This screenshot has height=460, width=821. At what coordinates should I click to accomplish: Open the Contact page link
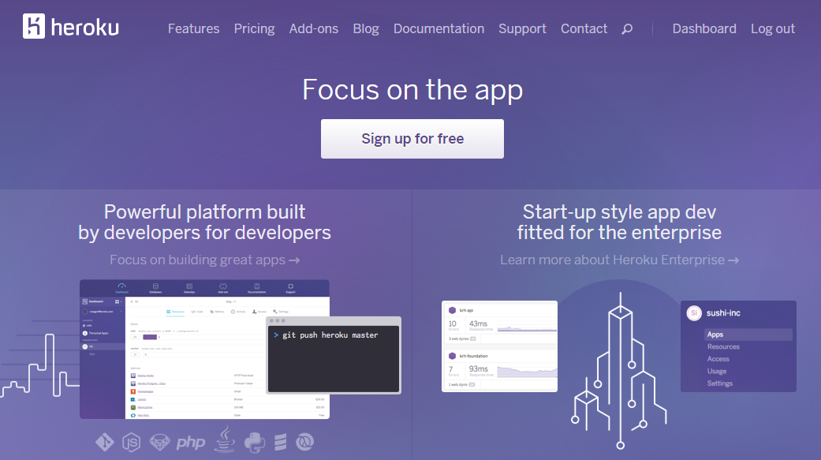[584, 29]
